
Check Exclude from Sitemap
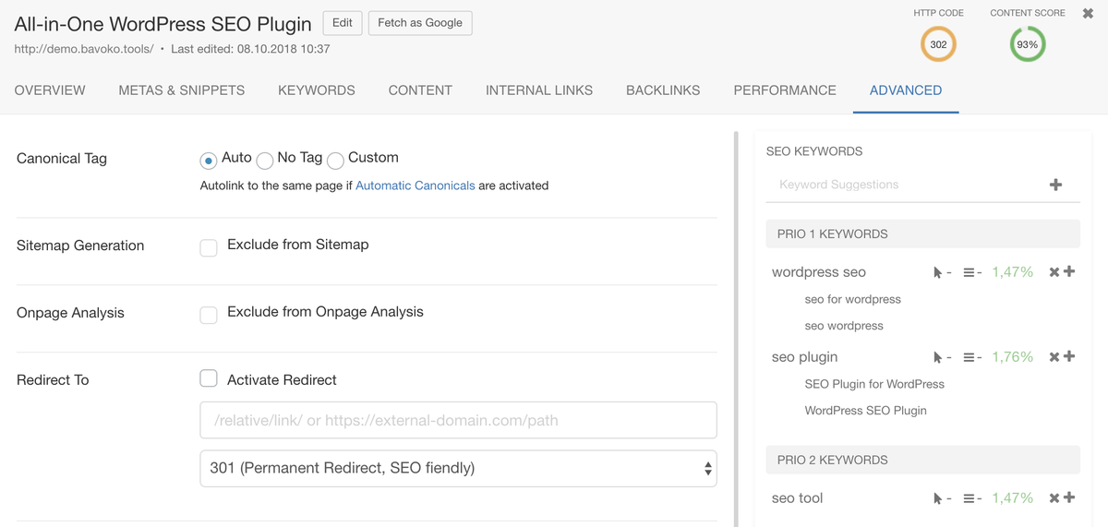tap(209, 247)
